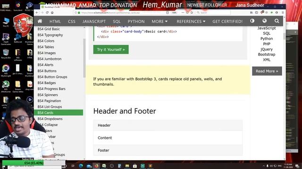Open XML link in right column
Image resolution: width=302 pixels, height=169 pixels.
[x=267, y=60]
